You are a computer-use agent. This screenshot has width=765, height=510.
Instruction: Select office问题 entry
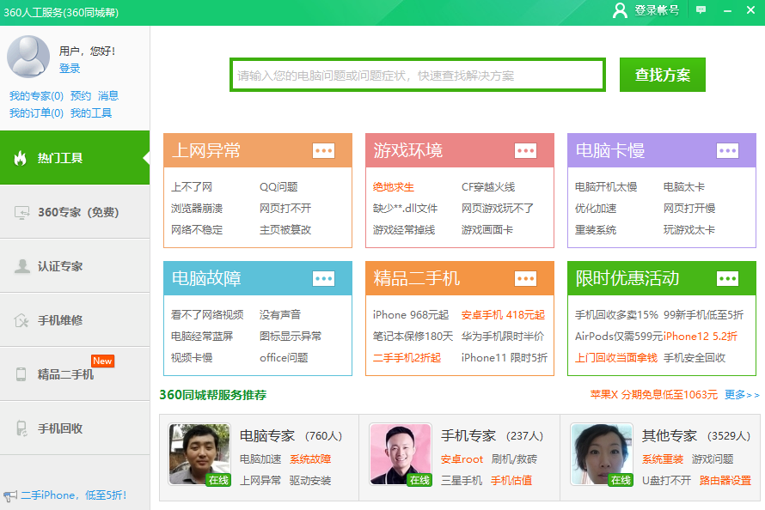[284, 357]
